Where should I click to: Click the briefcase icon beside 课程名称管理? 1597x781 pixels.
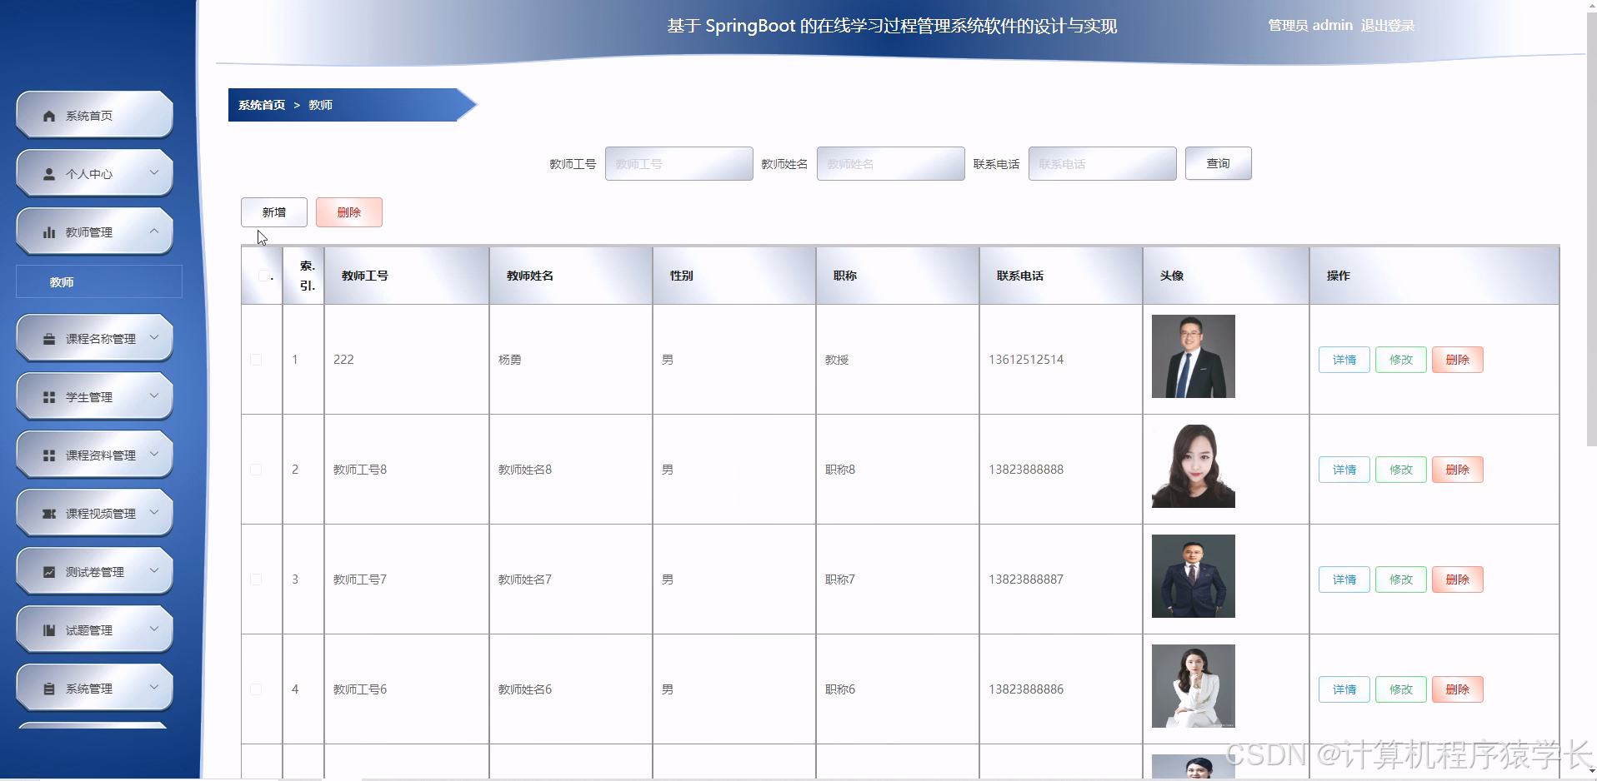coord(49,340)
